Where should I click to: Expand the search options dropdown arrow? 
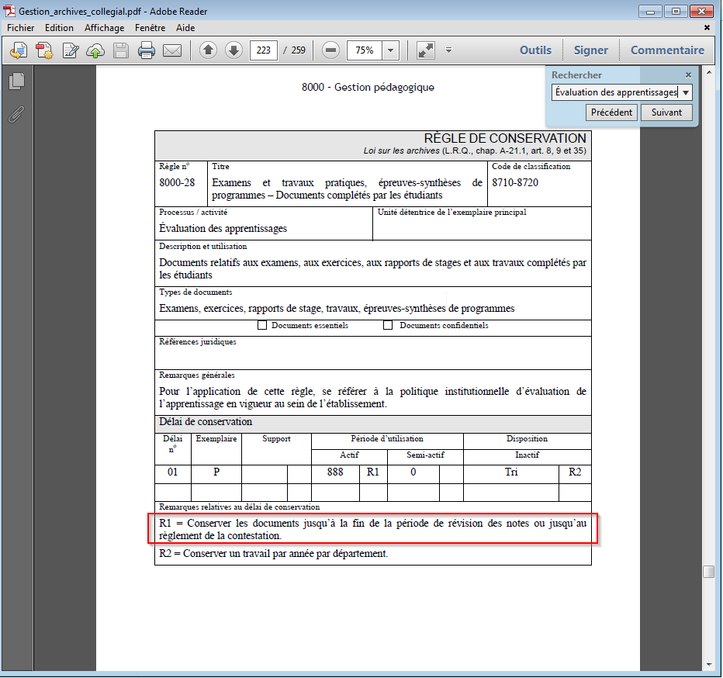[685, 92]
